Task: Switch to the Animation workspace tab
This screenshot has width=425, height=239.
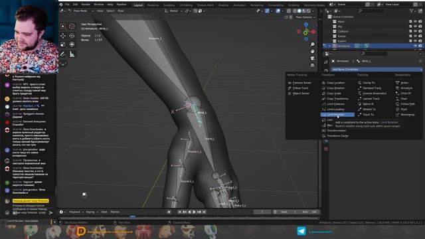Action: tap(239, 5)
